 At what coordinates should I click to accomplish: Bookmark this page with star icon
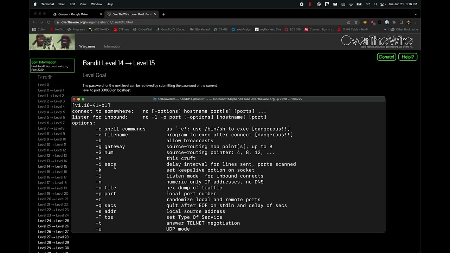pos(356,22)
